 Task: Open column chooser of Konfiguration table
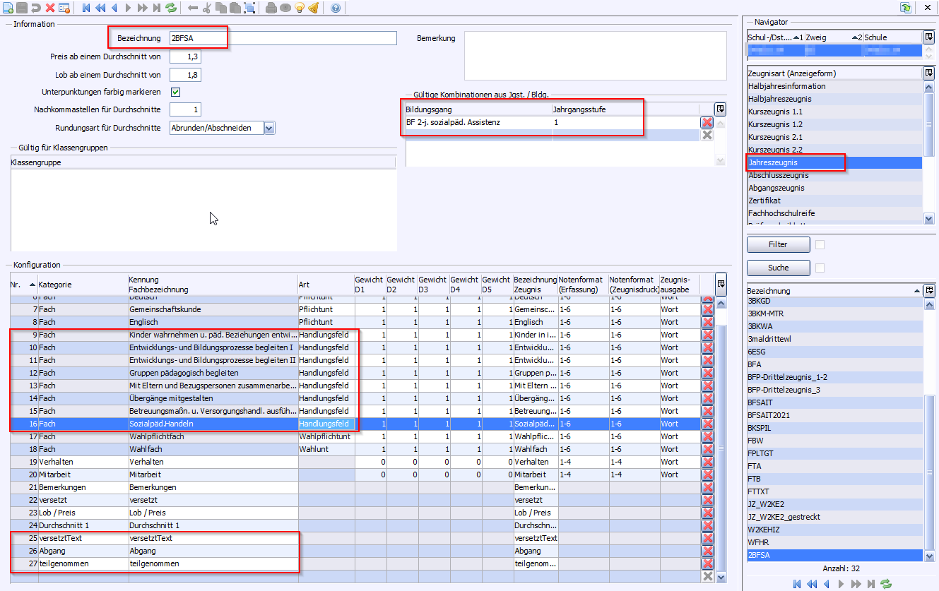721,283
